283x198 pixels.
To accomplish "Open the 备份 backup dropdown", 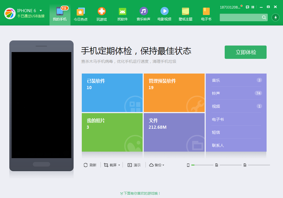I will [x=163, y=165].
